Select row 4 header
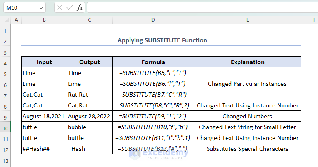318x167 pixels. point(5,62)
